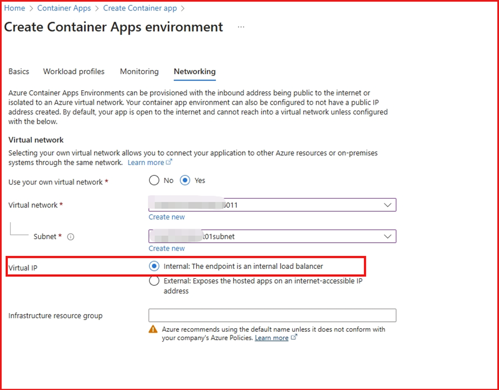This screenshot has height=390, width=499.
Task: Select No for use your own virtual network
Action: tap(154, 180)
